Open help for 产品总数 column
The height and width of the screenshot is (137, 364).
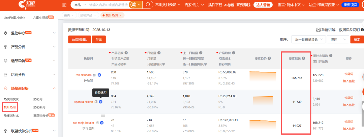(126, 53)
